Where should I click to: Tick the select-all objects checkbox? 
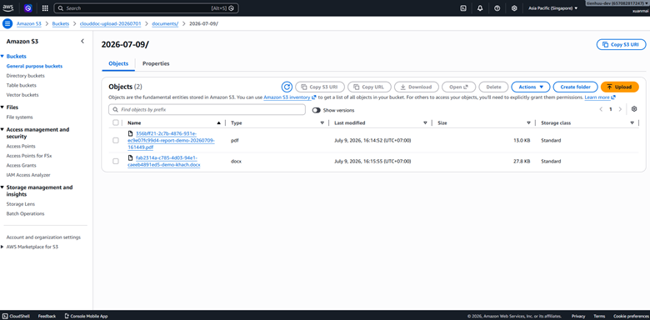point(116,122)
